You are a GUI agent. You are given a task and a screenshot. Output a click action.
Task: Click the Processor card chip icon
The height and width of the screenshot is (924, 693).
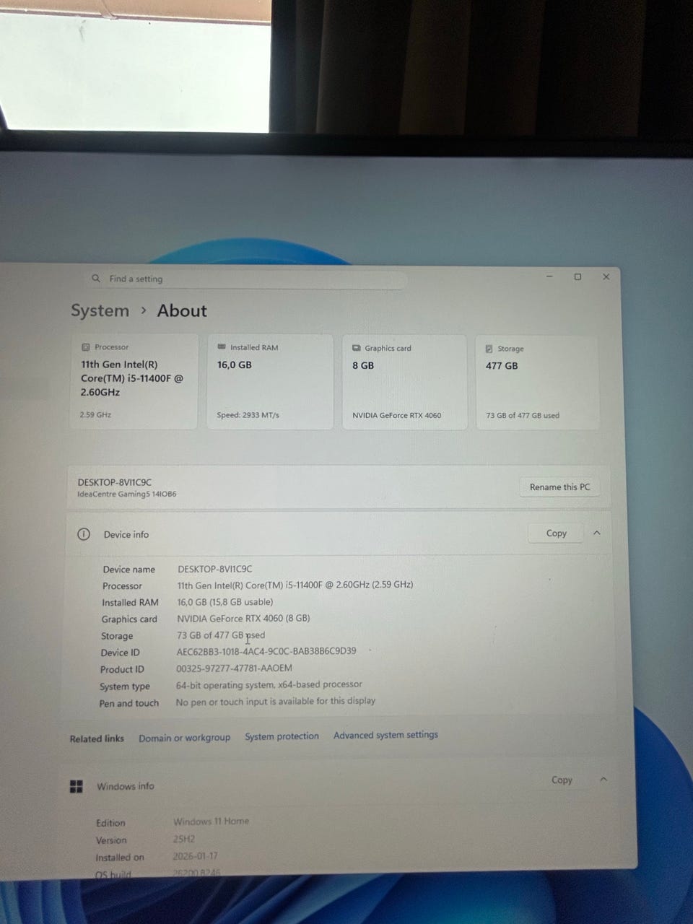click(86, 347)
